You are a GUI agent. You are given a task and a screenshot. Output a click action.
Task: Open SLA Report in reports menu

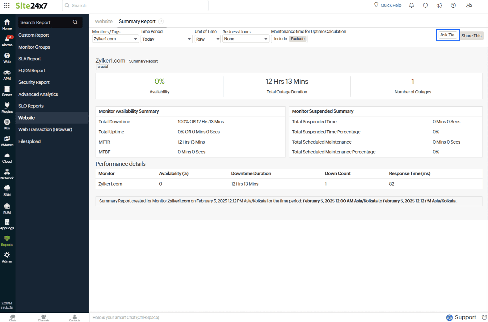[x=30, y=59]
